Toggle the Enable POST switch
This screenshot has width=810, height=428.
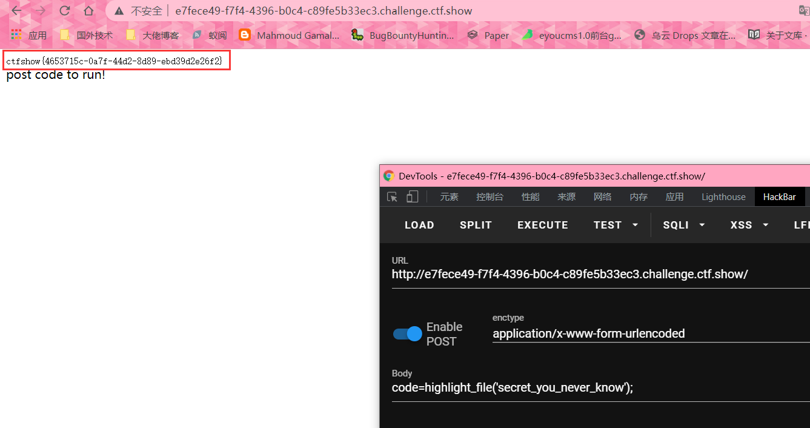[x=407, y=334]
